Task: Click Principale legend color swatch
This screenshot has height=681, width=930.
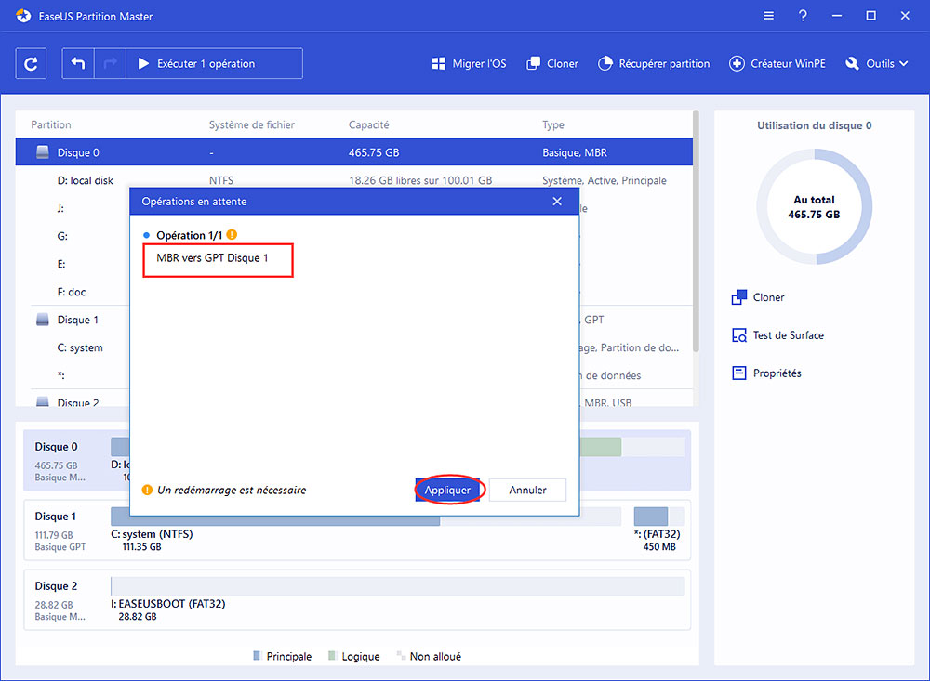Action: [x=257, y=656]
